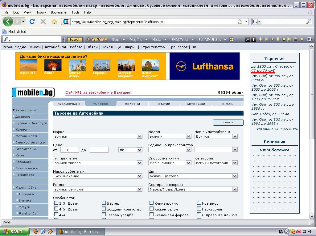Viewport: 316px width, 236px height.
Task: Click the browser Forward arrow
Action: pyautogui.click(x=17, y=22)
